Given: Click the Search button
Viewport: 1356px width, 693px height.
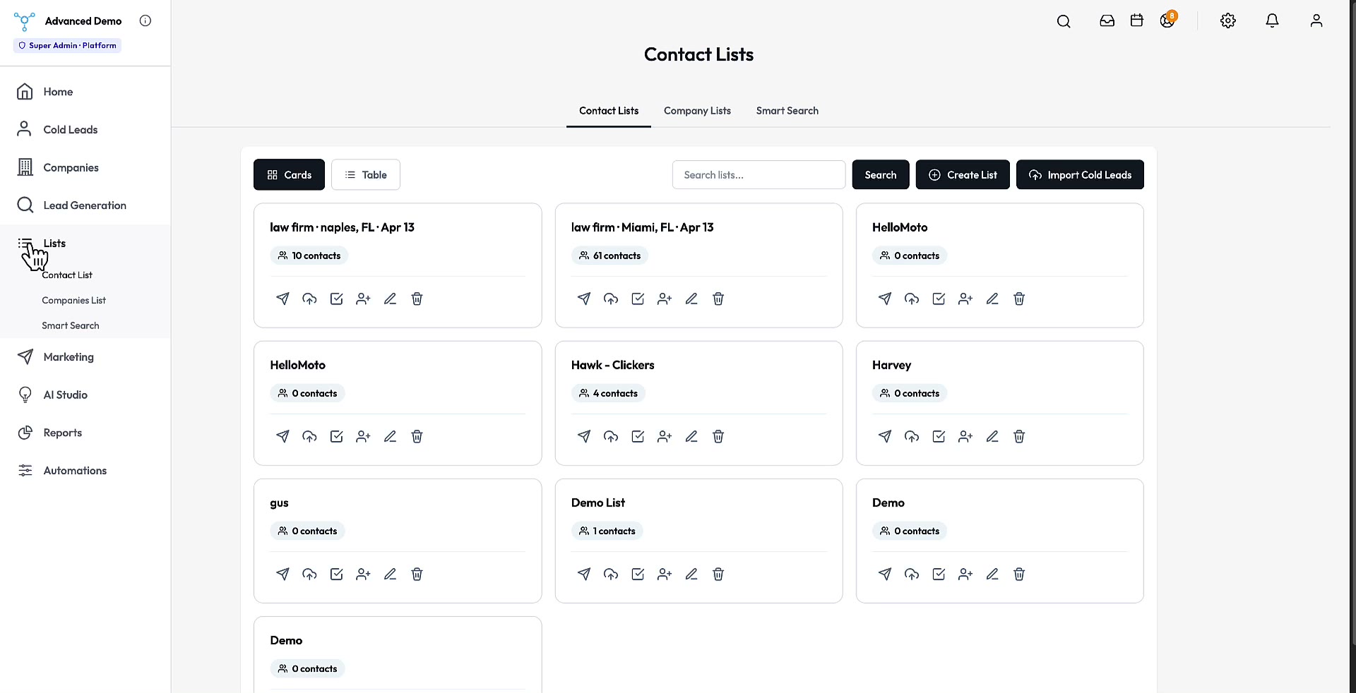Looking at the screenshot, I should point(881,174).
